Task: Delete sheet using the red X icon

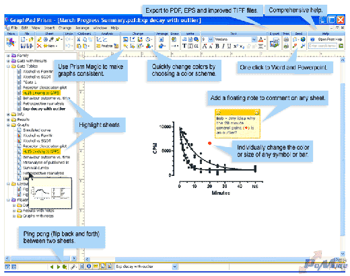Action: 39,46
